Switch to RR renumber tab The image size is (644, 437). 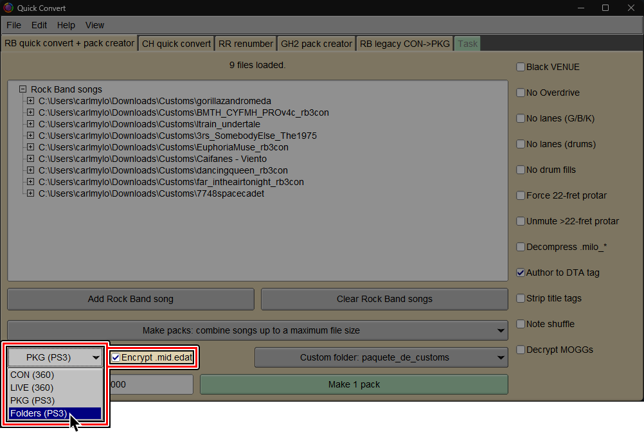246,44
